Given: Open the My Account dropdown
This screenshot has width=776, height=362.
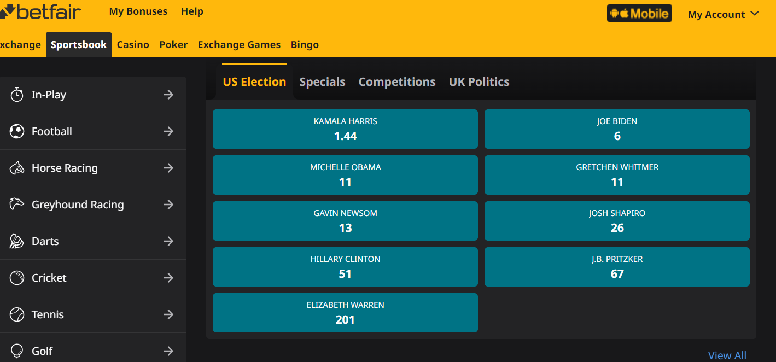Looking at the screenshot, I should point(724,14).
